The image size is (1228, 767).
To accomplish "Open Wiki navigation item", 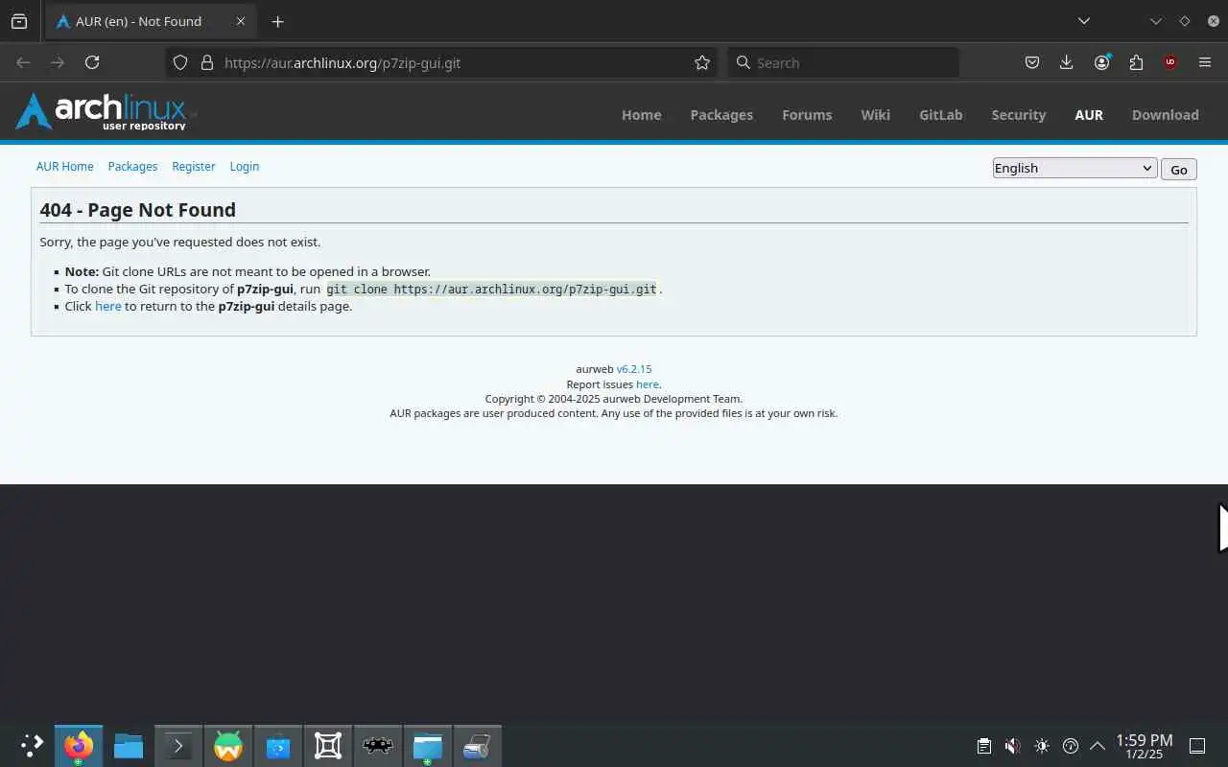I will pos(875,114).
